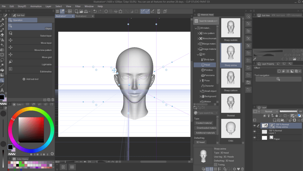Expand the Background material node
This screenshot has width=303, height=171.
tap(200, 96)
